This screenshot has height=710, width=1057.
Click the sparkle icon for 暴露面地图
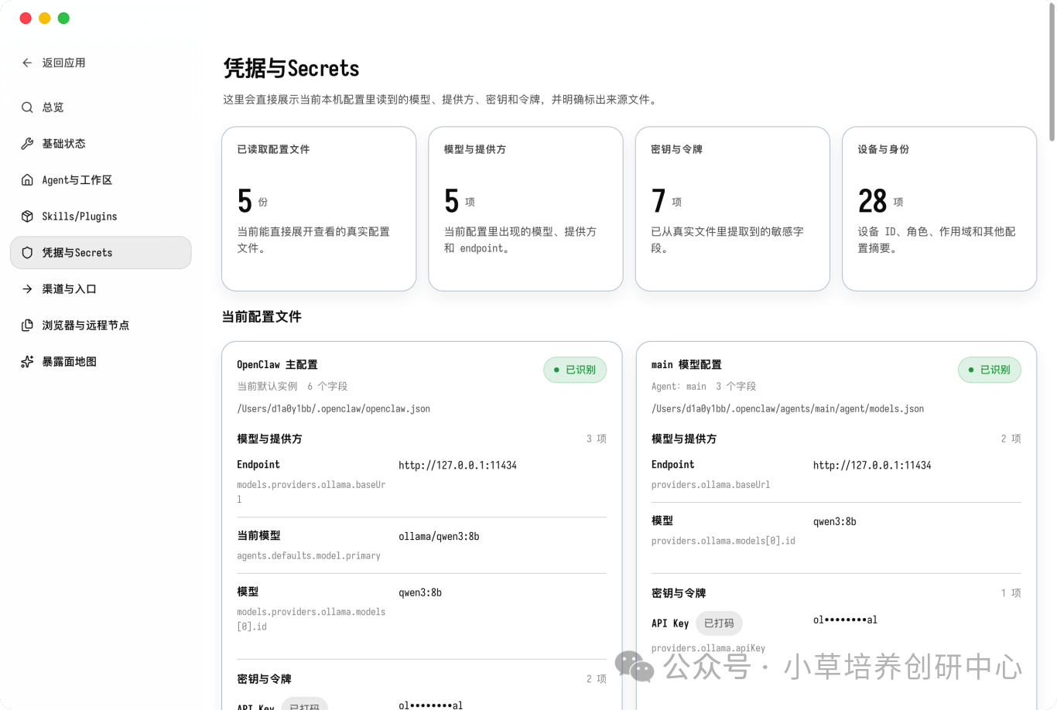[27, 362]
